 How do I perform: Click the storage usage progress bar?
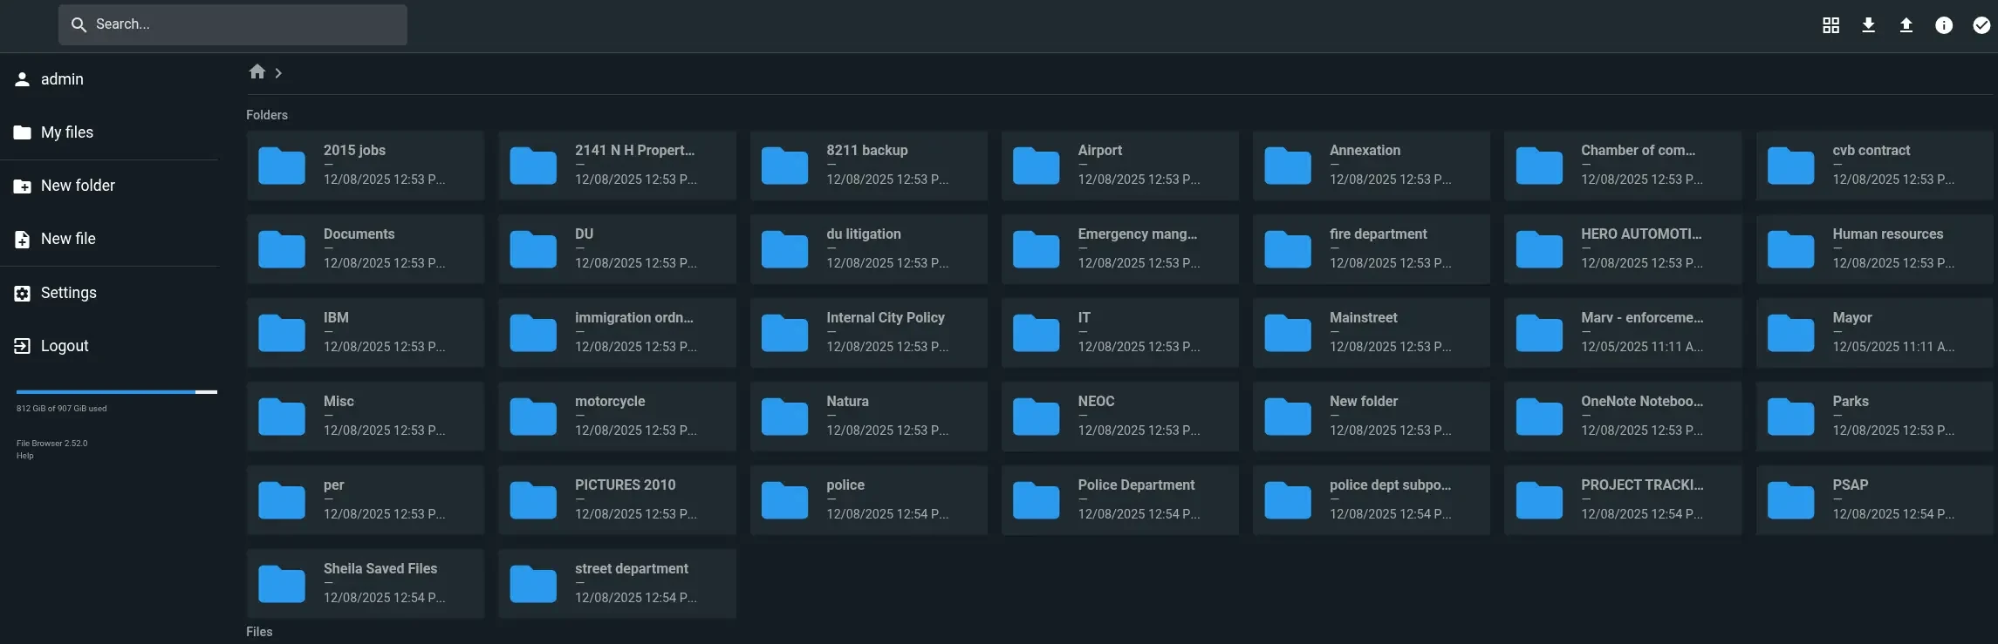[x=116, y=392]
